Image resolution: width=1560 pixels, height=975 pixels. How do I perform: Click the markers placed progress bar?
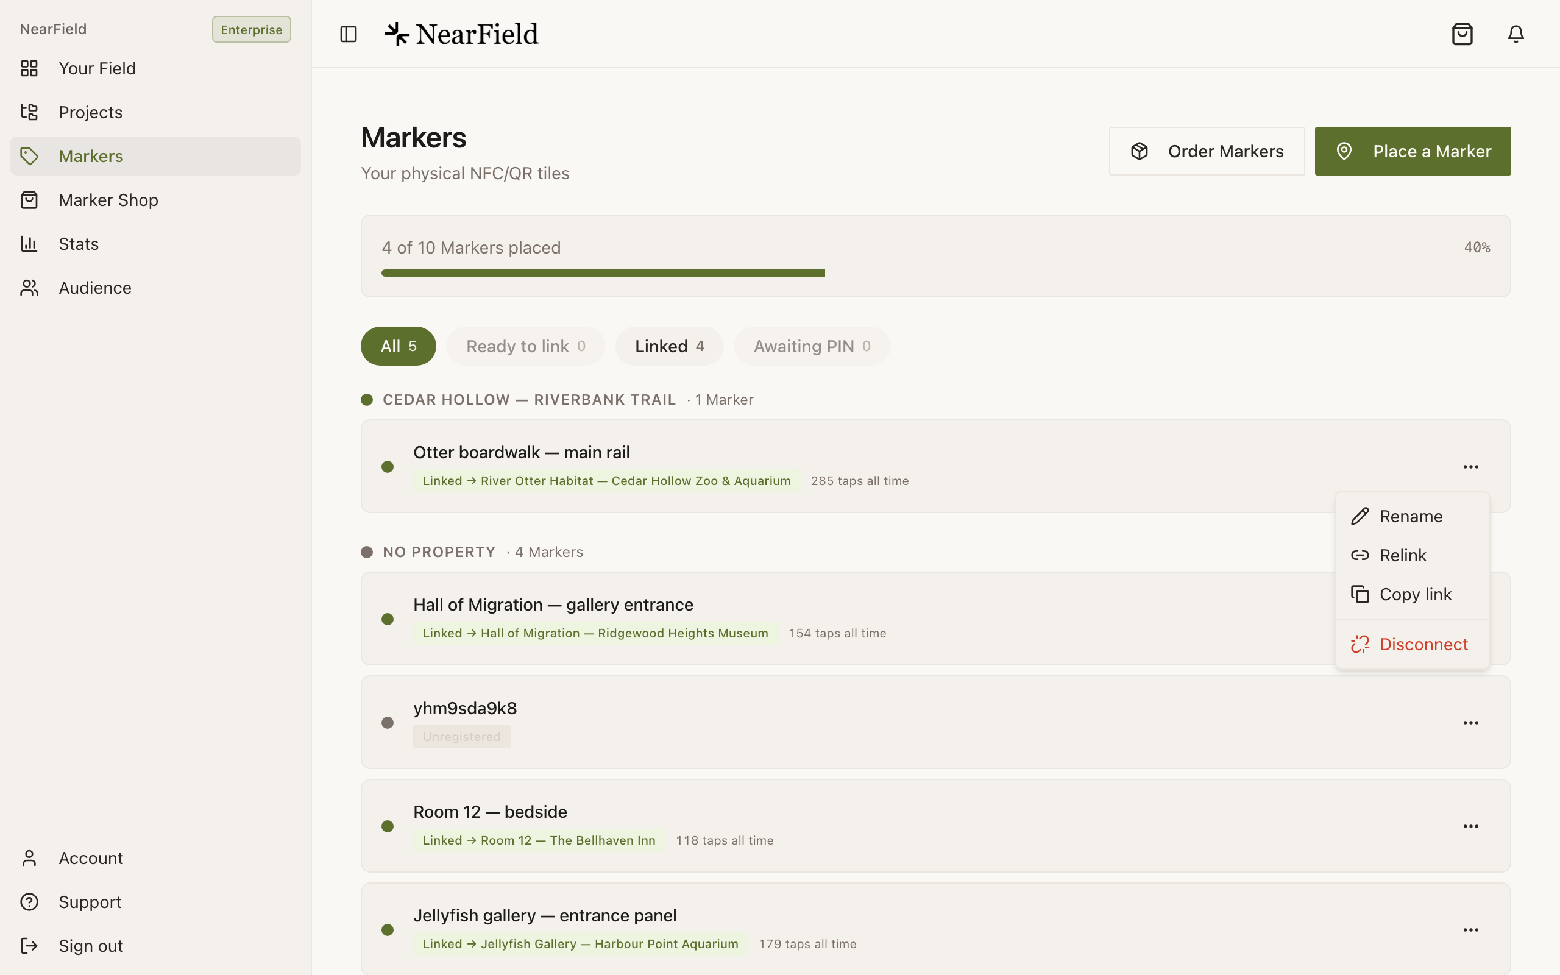(x=935, y=273)
